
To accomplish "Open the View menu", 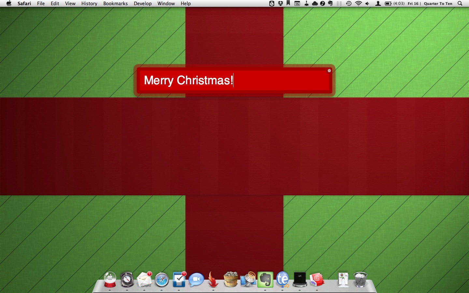I will 70,4.
